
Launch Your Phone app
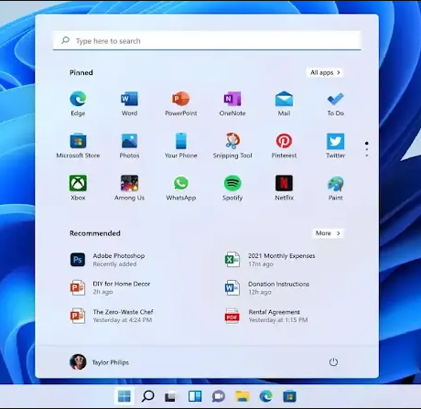pyautogui.click(x=181, y=145)
